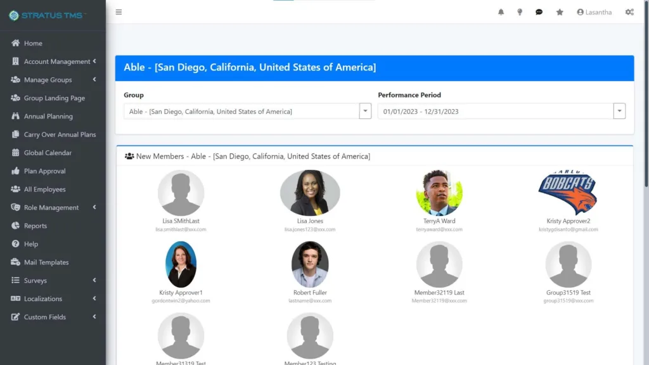Open Plan Approval from sidebar

click(x=44, y=171)
